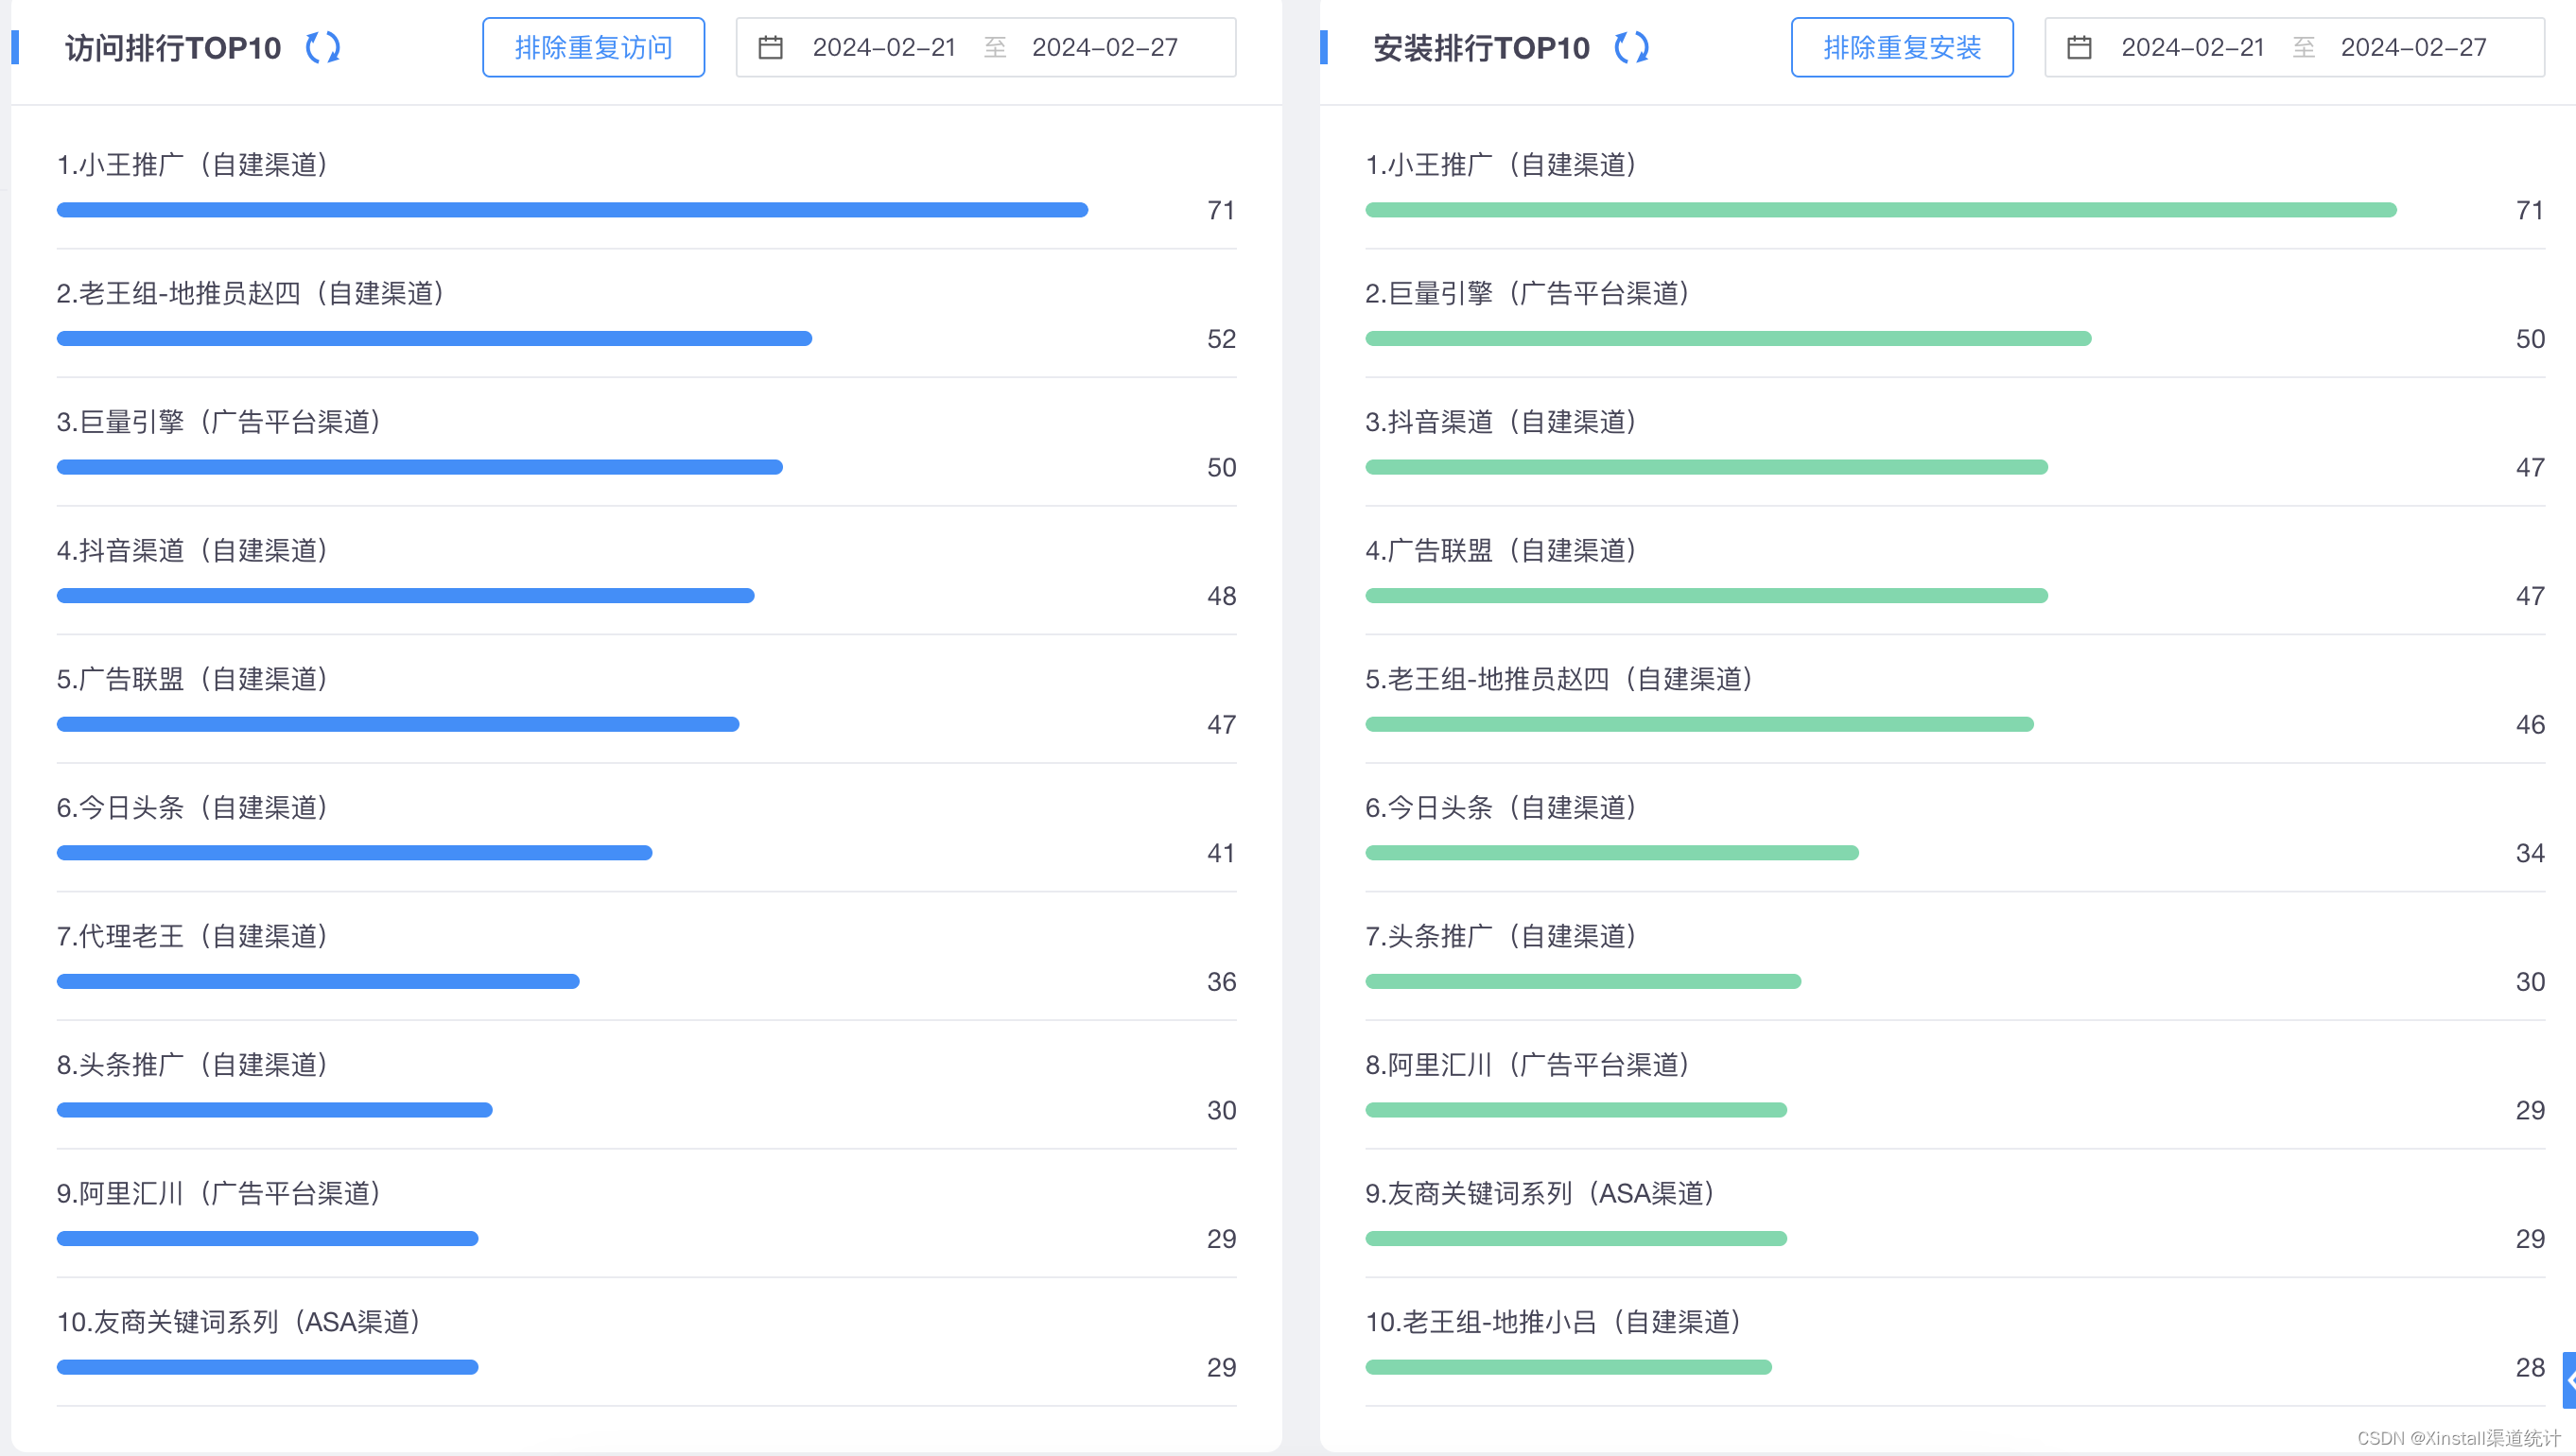
Task: Click 排除重复访问 button
Action: tap(593, 47)
